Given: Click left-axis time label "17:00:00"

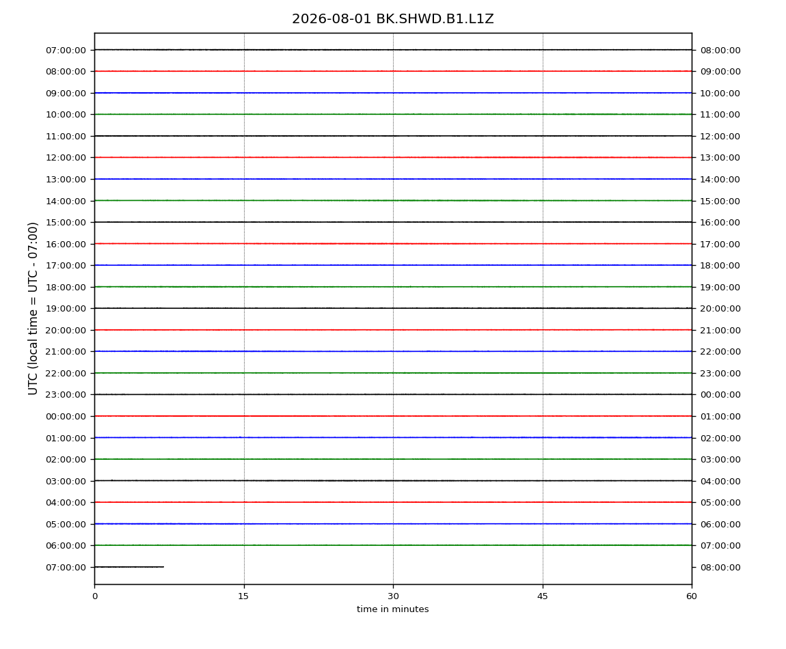Looking at the screenshot, I should 66,266.
